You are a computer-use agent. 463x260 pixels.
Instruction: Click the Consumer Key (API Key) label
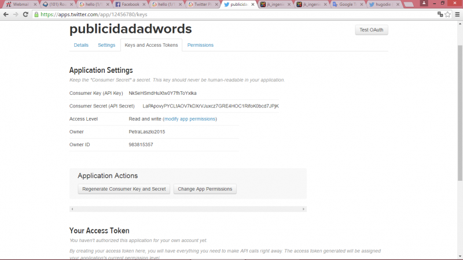pos(96,93)
